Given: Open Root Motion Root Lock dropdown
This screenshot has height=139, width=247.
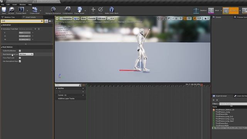Looking at the screenshot, I should pyautogui.click(x=26, y=54).
